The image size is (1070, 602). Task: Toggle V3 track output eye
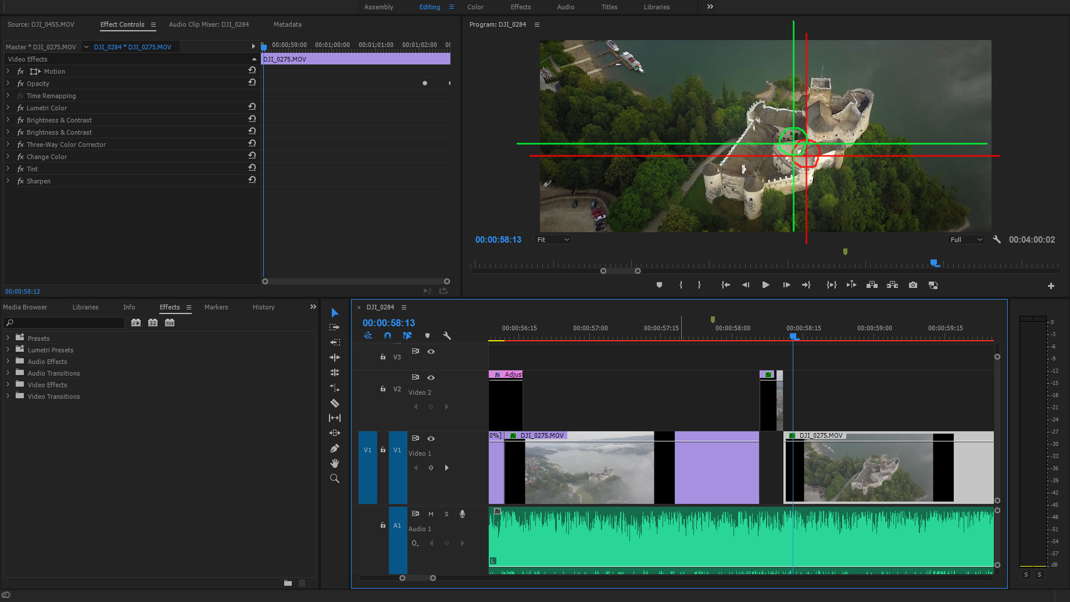tap(431, 351)
